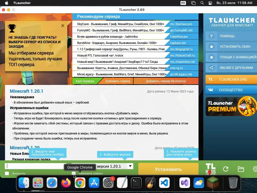
Task: Close the yellow server tip popup
Action: [x=62, y=26]
